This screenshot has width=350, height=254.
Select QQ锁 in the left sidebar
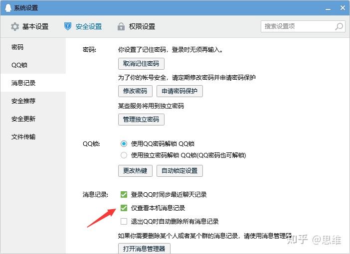33,65
